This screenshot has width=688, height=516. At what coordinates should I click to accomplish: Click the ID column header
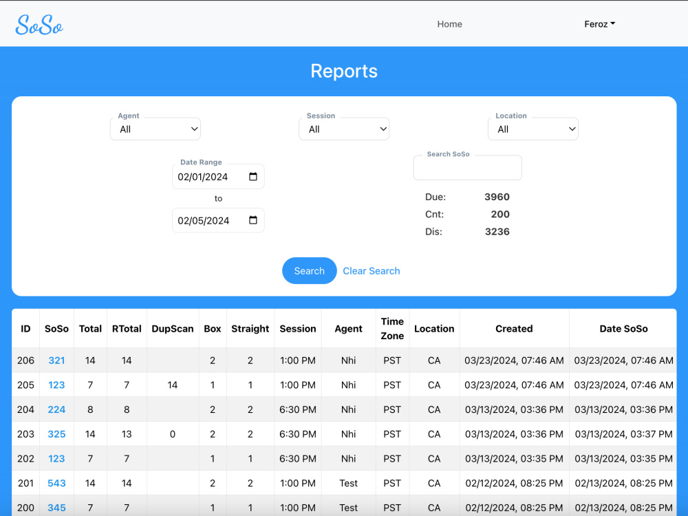click(x=25, y=329)
